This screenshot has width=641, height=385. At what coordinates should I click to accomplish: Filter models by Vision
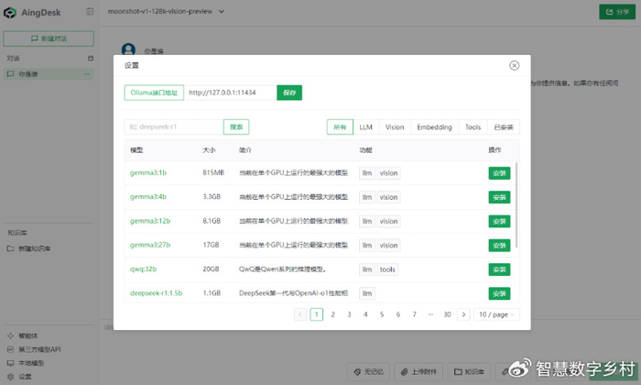pos(395,127)
